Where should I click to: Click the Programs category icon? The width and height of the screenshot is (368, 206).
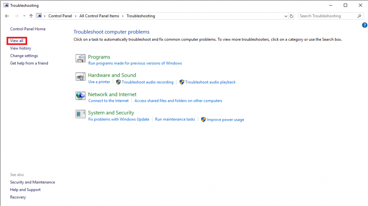coord(80,58)
